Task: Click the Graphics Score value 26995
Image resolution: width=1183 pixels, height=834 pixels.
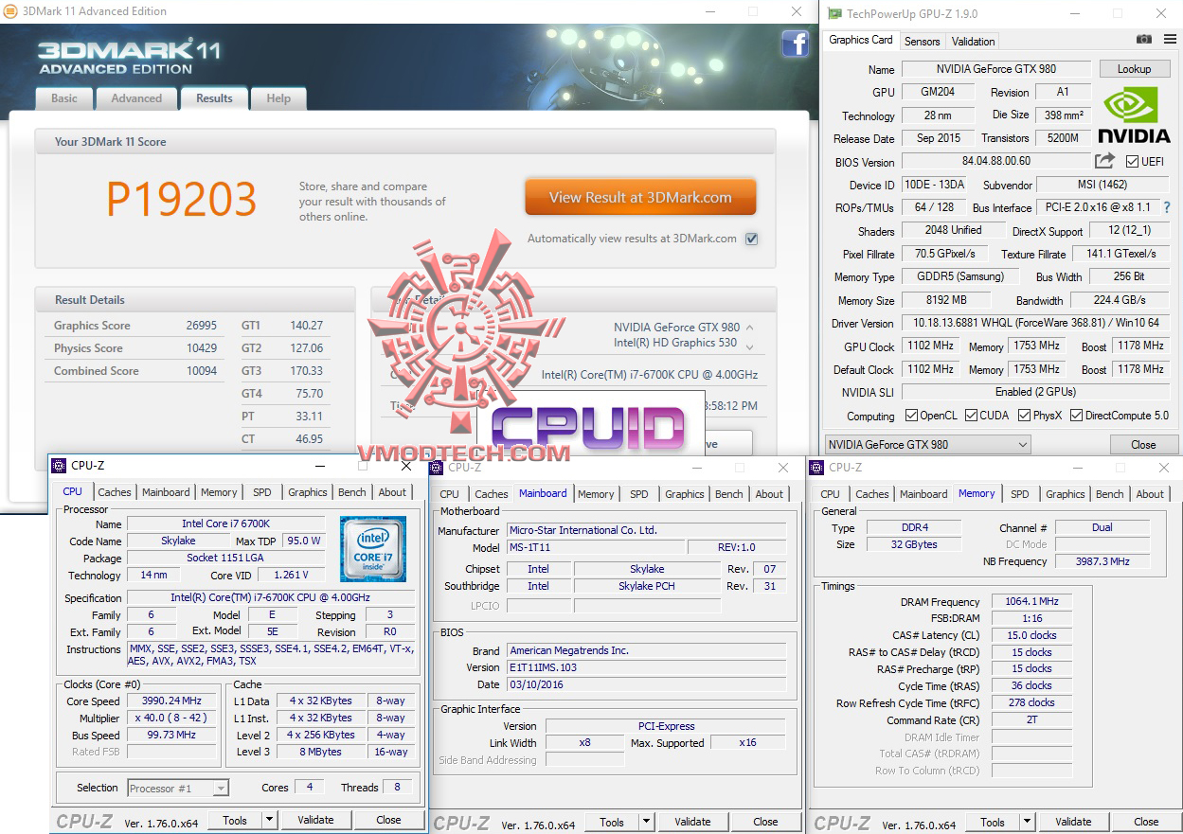Action: coord(202,326)
